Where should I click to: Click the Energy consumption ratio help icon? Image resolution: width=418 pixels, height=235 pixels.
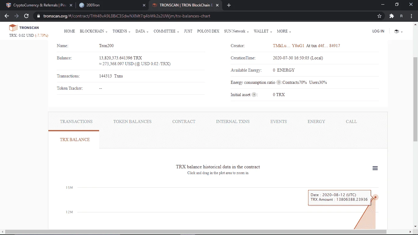coord(279,83)
